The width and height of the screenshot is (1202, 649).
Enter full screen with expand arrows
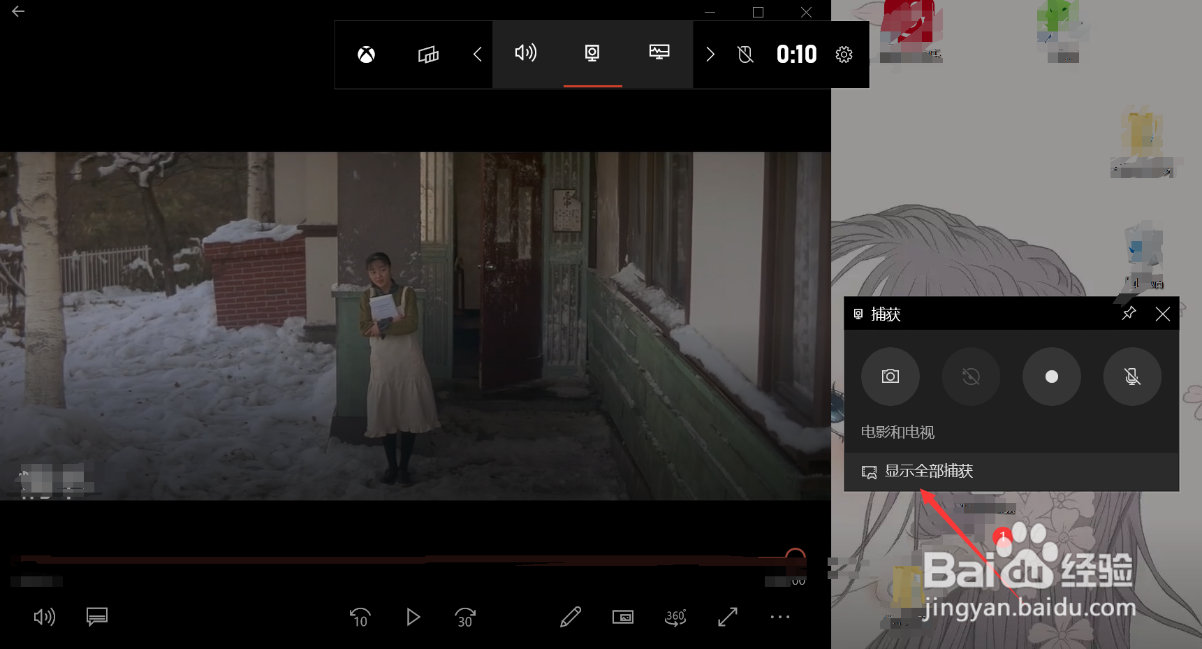click(x=728, y=617)
